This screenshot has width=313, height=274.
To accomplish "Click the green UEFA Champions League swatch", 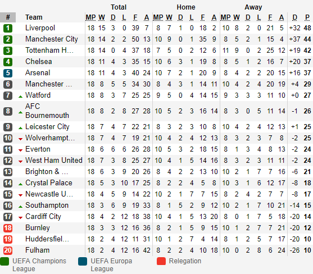I will point(4,262).
